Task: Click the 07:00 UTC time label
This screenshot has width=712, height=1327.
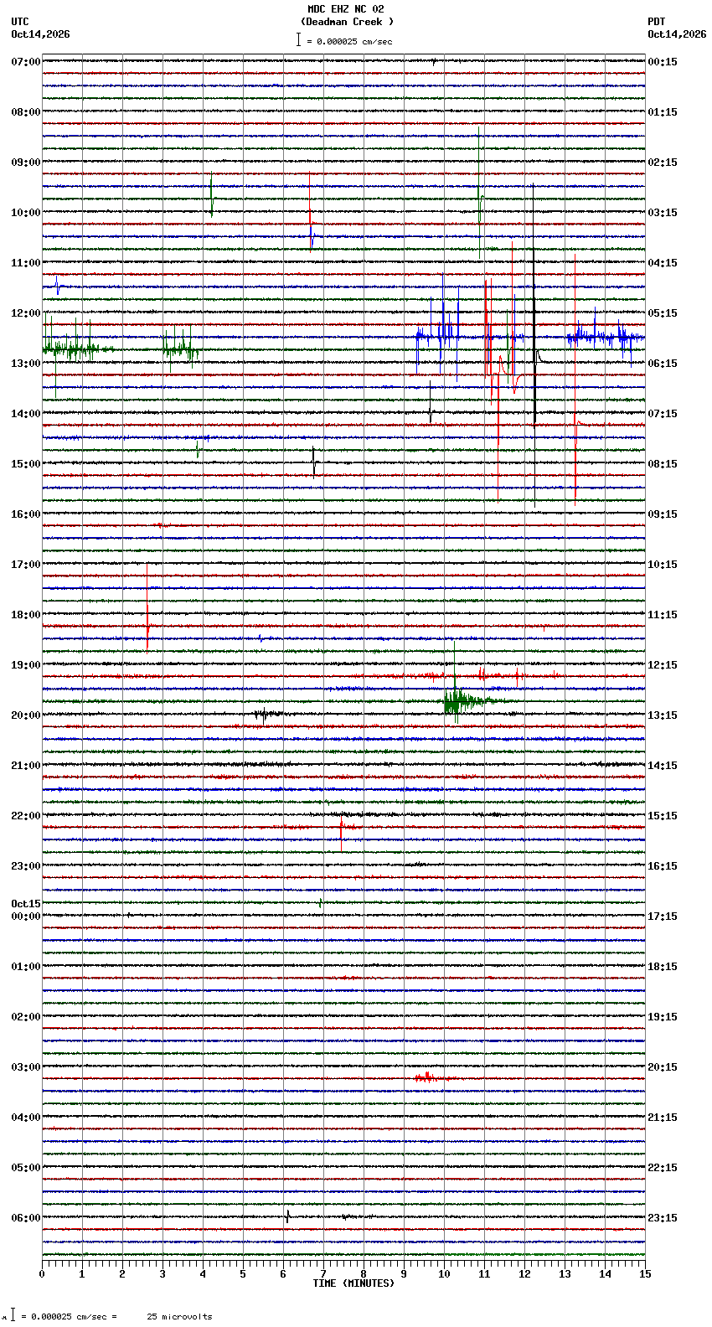Action: 26,62
